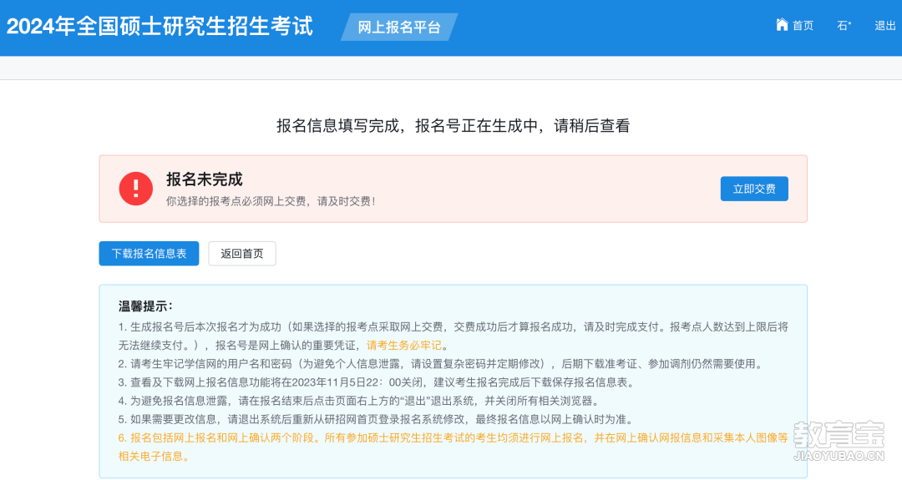Click the house icon in the header
The width and height of the screenshot is (902, 480).
pos(782,25)
